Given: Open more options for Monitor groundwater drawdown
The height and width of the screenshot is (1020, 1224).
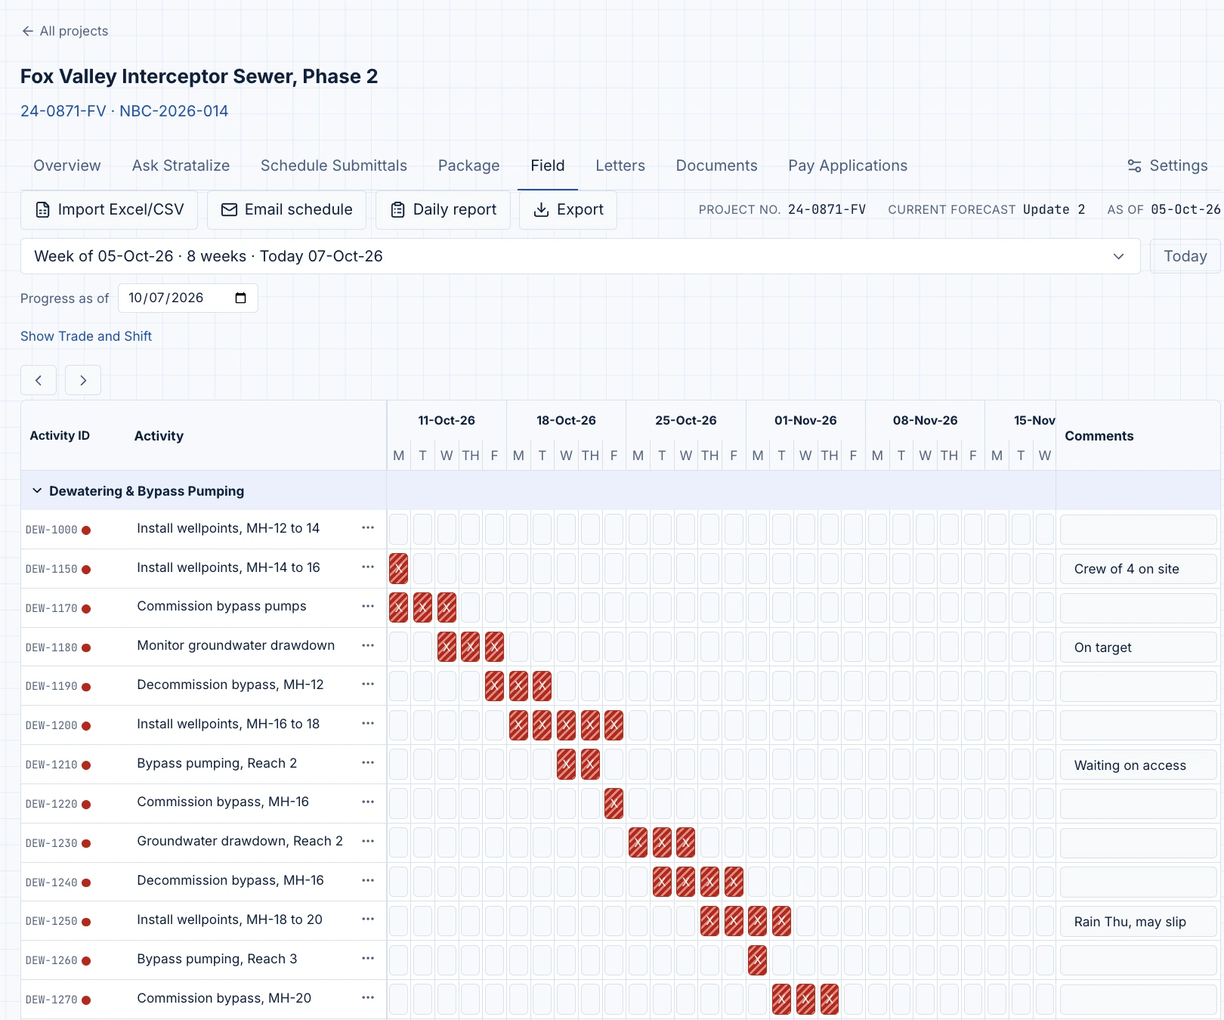Looking at the screenshot, I should pyautogui.click(x=368, y=645).
